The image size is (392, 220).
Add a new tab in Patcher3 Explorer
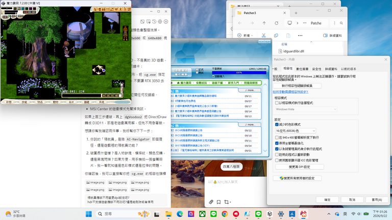[x=296, y=13]
